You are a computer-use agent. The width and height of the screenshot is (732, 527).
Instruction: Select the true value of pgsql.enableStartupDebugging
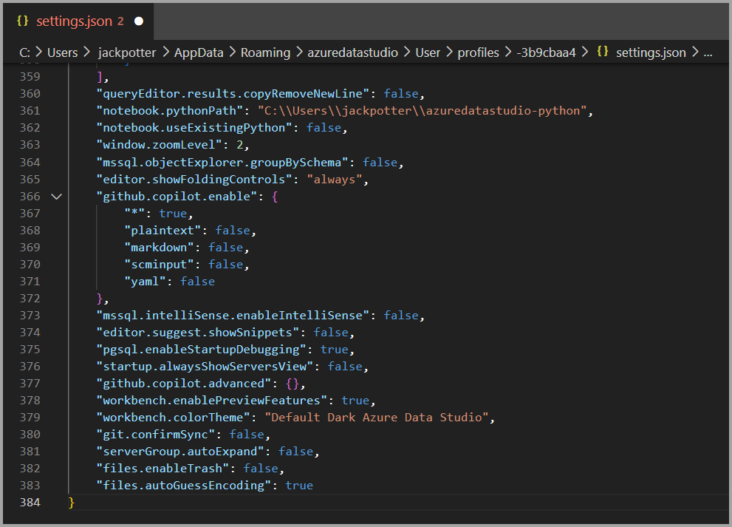(335, 349)
